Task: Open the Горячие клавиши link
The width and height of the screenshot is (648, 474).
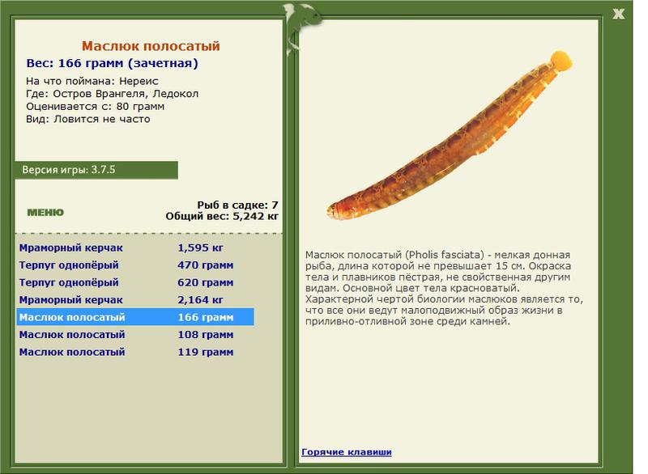Action: (347, 451)
